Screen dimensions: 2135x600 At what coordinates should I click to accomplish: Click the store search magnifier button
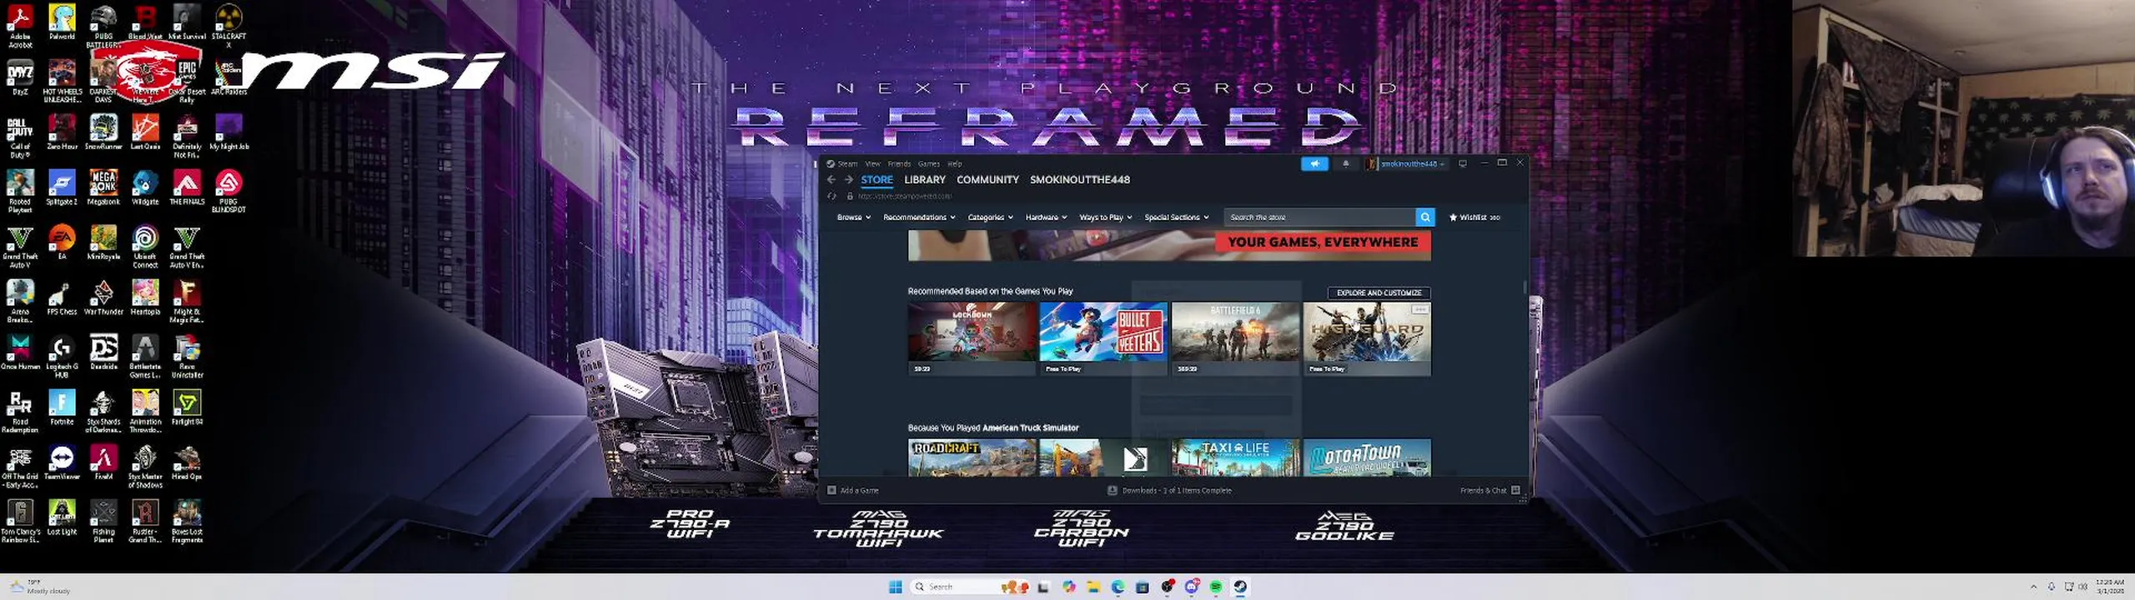point(1425,217)
